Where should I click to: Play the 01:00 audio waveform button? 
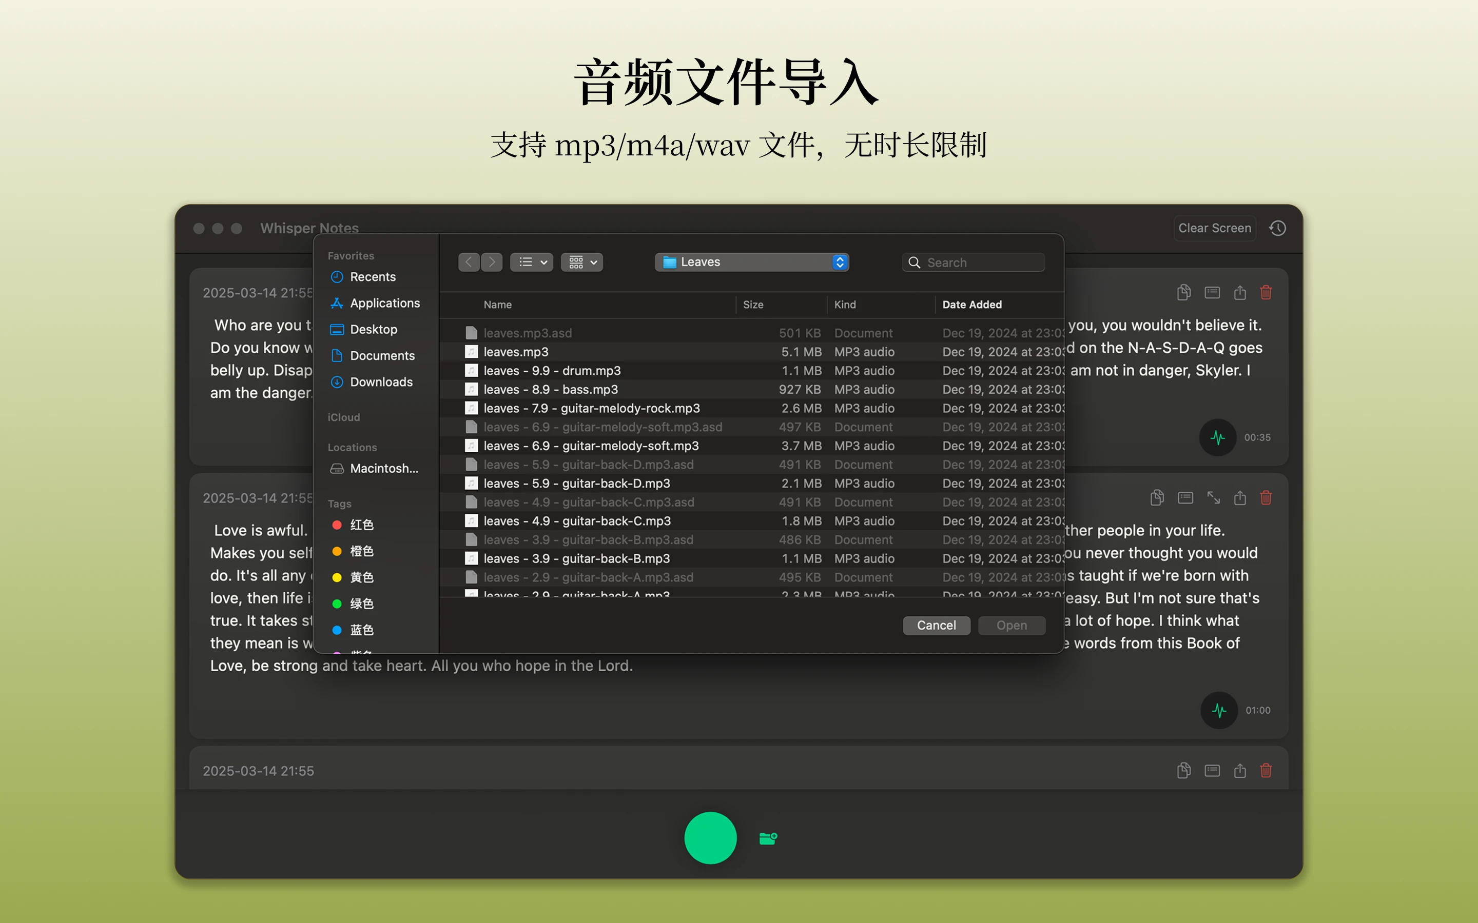click(x=1219, y=710)
